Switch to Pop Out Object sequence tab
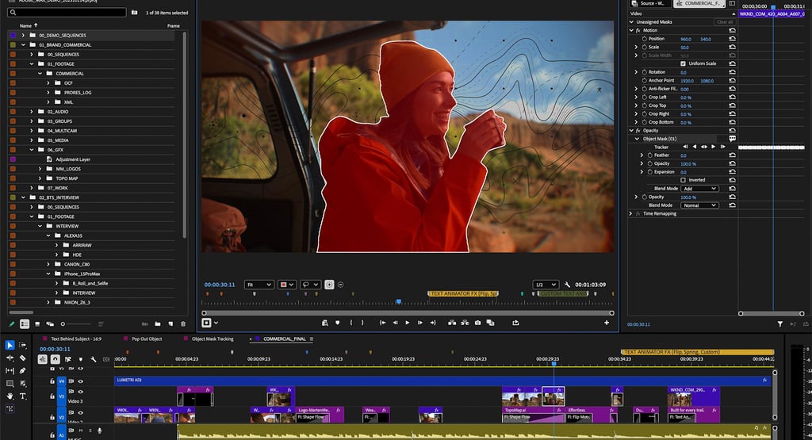The image size is (812, 440). (147, 339)
